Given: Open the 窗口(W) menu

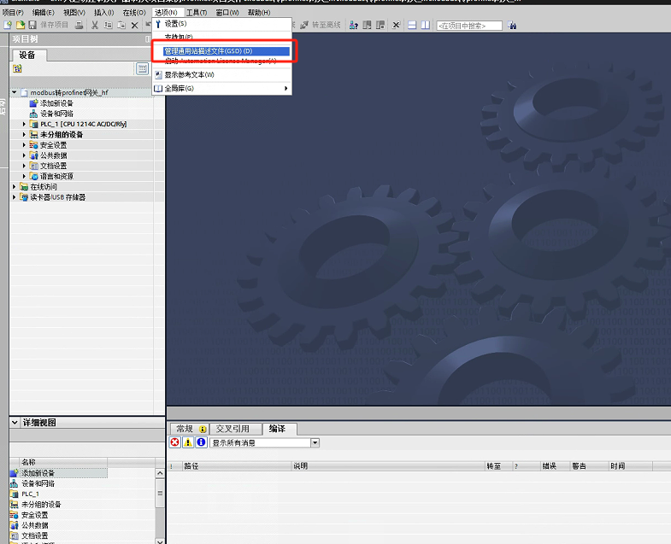Looking at the screenshot, I should [227, 13].
